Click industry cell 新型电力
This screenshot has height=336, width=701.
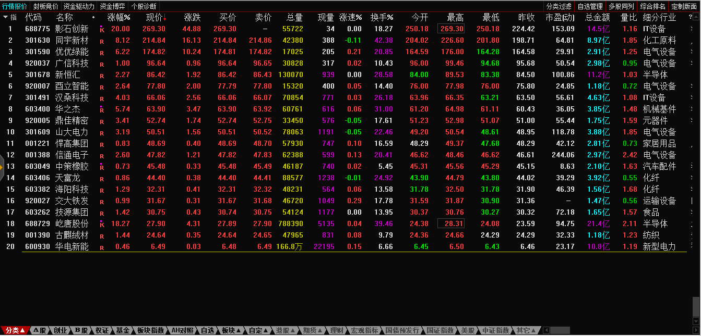pos(659,246)
